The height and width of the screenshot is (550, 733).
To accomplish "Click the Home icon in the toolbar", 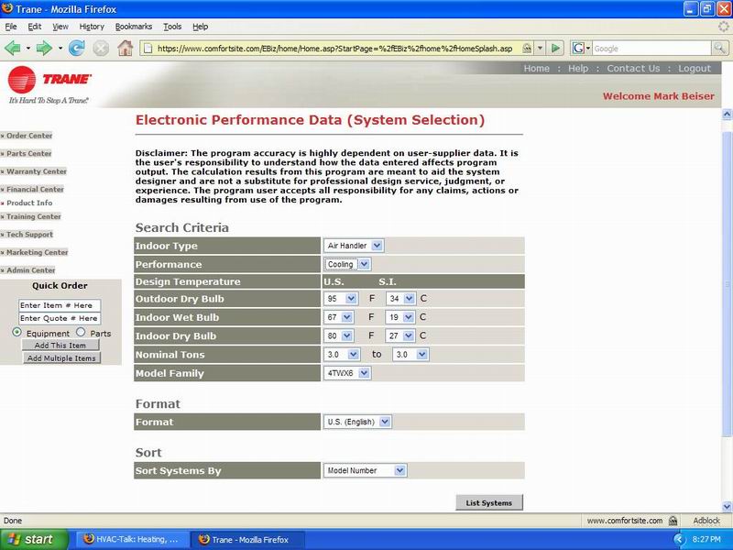I will tap(125, 48).
